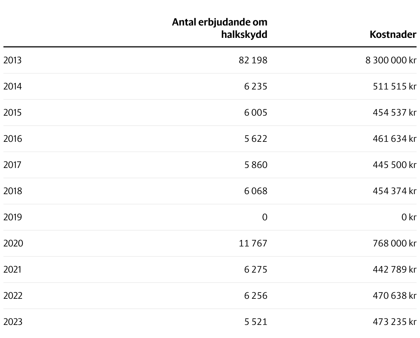Click the 82 198 value for 2013

(x=253, y=60)
